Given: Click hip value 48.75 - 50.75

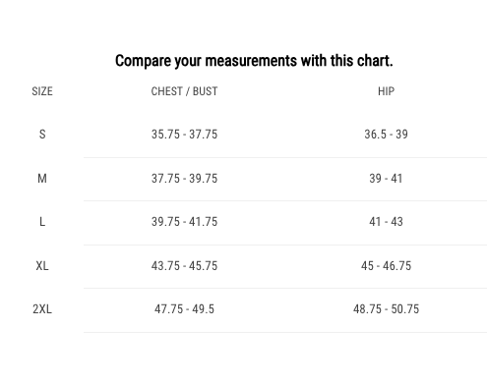Looking at the screenshot, I should click(x=386, y=309).
